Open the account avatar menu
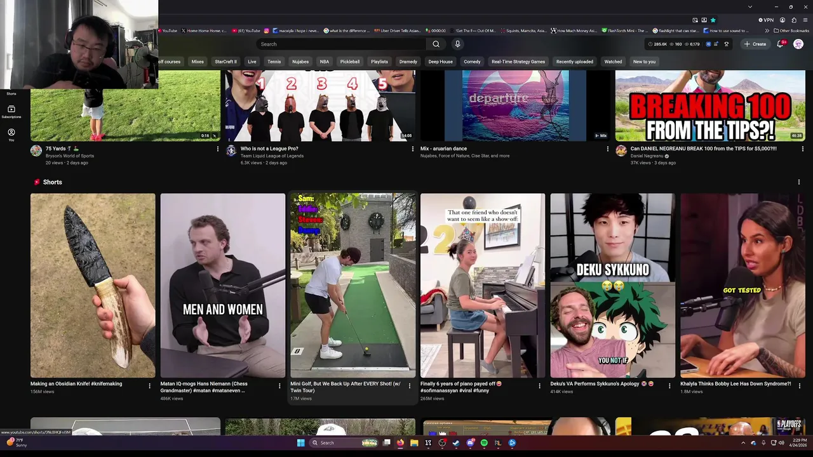This screenshot has height=457, width=813. tap(798, 44)
